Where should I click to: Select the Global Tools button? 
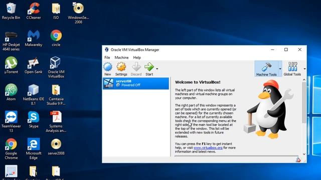(292, 69)
